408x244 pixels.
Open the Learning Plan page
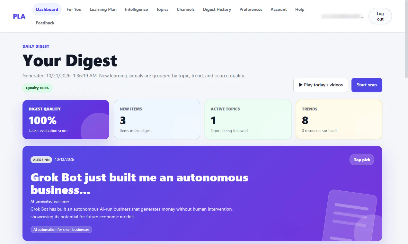tap(103, 9)
